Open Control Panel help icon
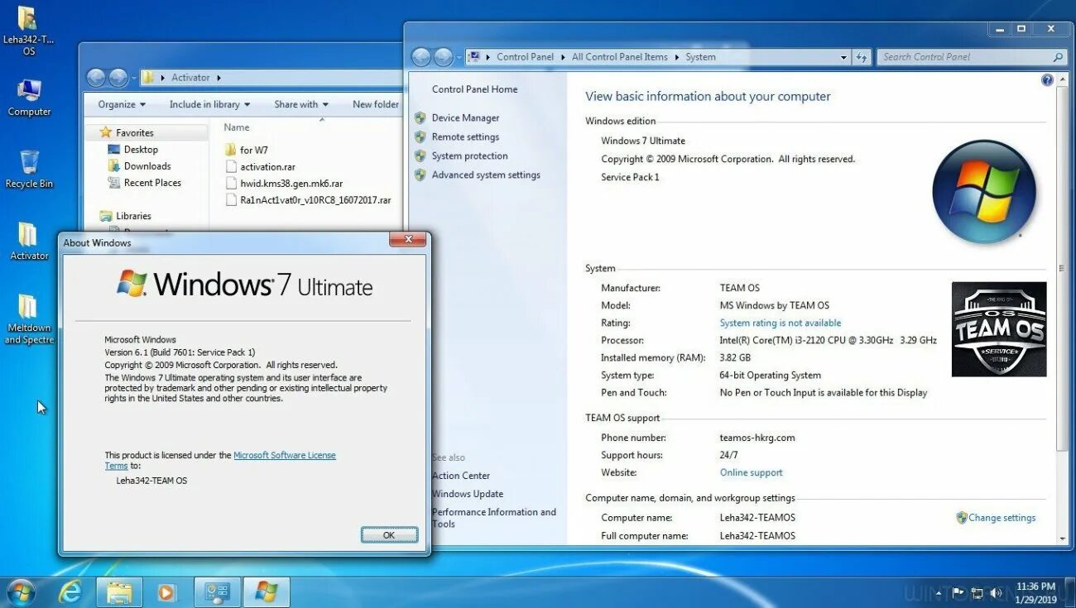Image resolution: width=1076 pixels, height=608 pixels. [x=1047, y=80]
